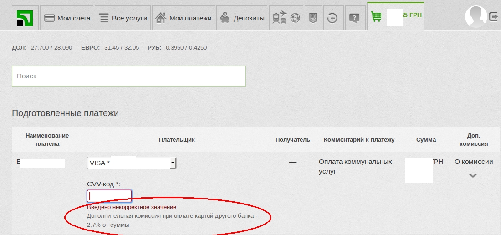
Task: Open the Все услуги menu
Action: click(123, 18)
